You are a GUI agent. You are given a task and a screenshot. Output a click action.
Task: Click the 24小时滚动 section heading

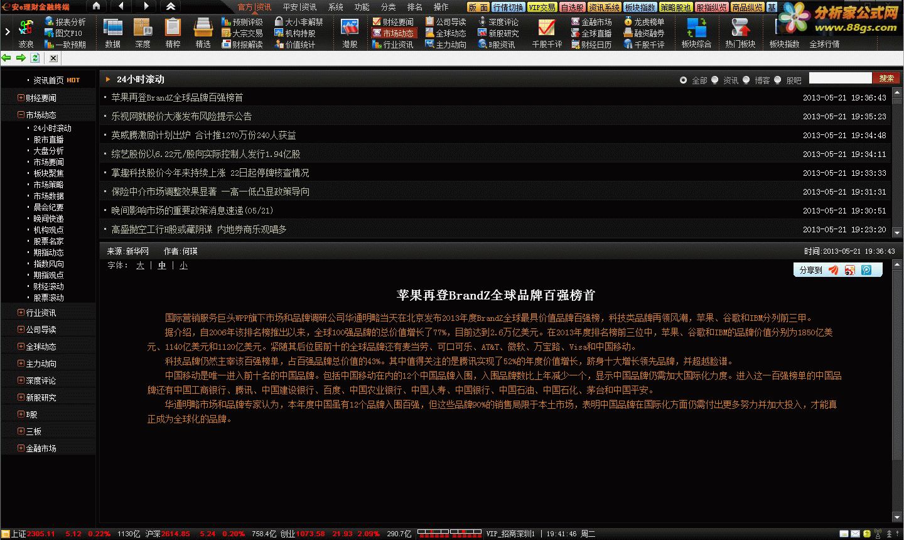141,79
